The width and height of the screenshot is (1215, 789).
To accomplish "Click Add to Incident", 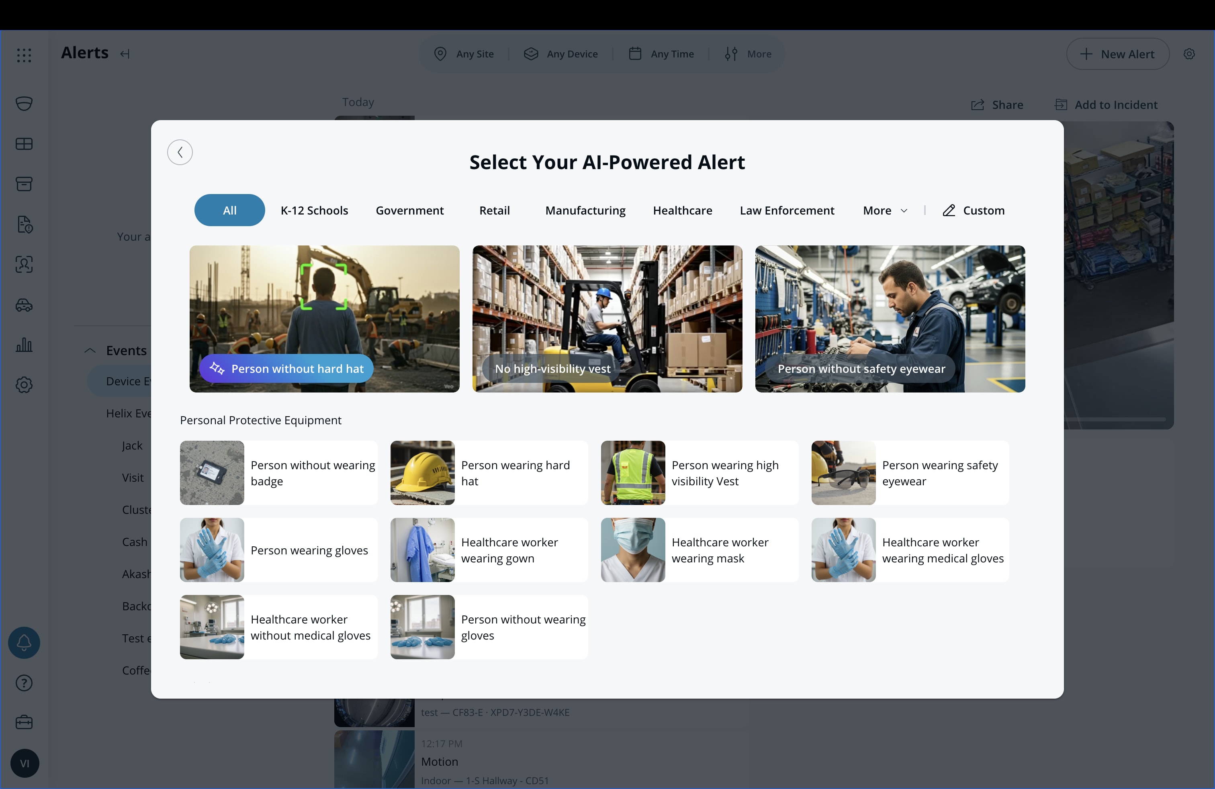I will coord(1106,104).
